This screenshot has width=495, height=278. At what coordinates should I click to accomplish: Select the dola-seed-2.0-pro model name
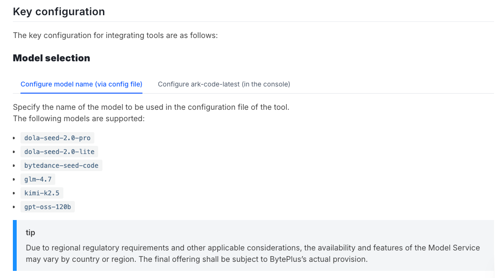point(58,138)
